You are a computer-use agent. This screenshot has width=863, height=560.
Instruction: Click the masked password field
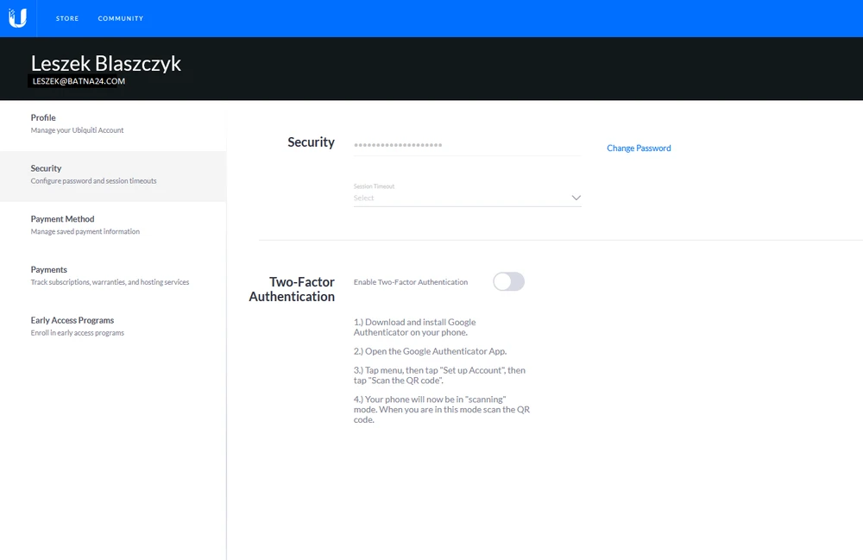click(x=466, y=145)
